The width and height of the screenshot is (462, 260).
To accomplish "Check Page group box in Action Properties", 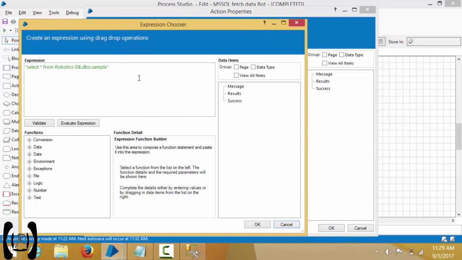I will [x=324, y=55].
